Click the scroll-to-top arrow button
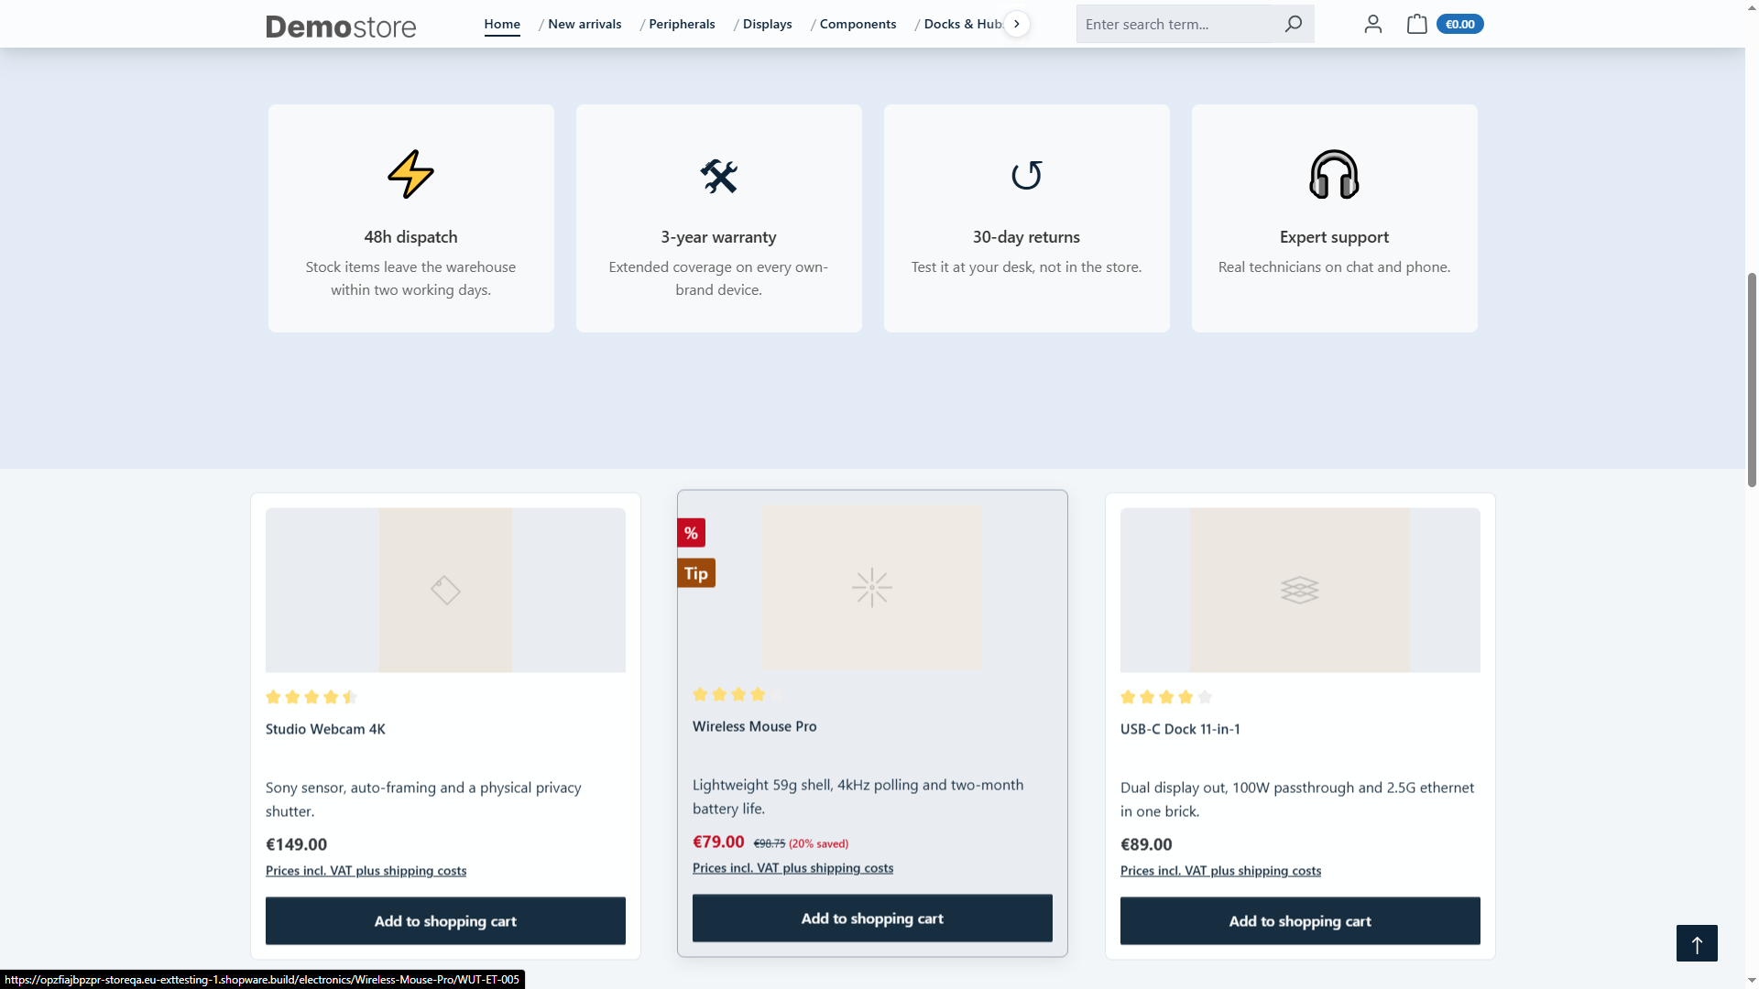 point(1697,943)
